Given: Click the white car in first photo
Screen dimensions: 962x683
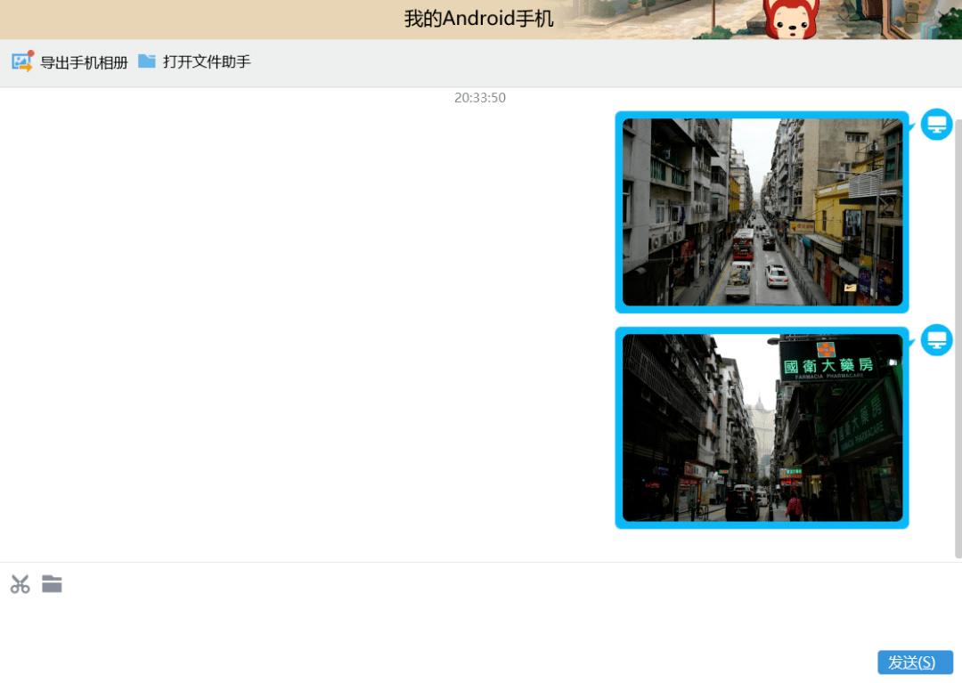Looking at the screenshot, I should click(x=777, y=277).
